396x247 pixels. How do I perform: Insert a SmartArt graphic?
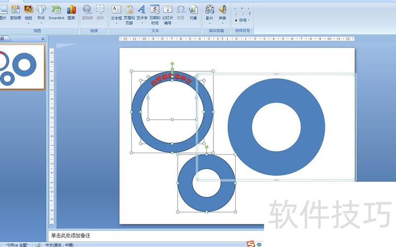coord(56,13)
